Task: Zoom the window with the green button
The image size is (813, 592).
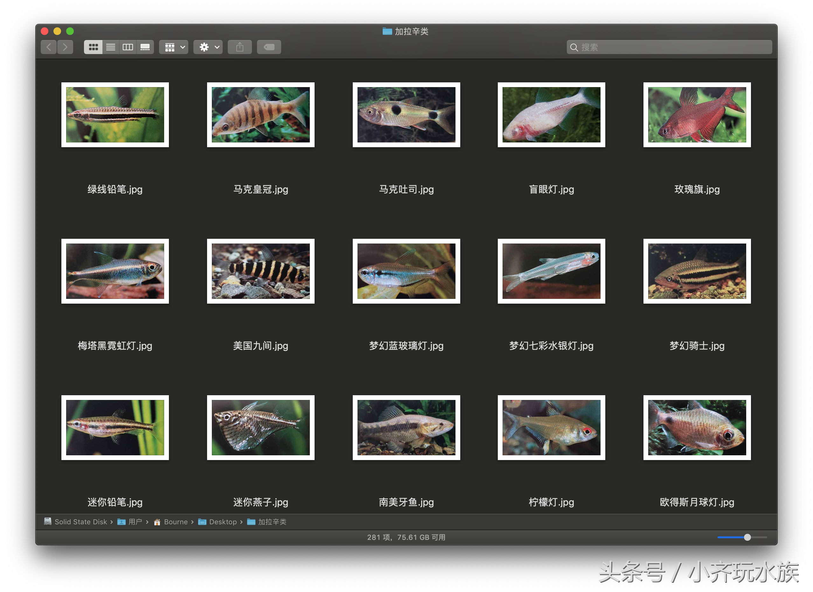Action: pyautogui.click(x=70, y=31)
